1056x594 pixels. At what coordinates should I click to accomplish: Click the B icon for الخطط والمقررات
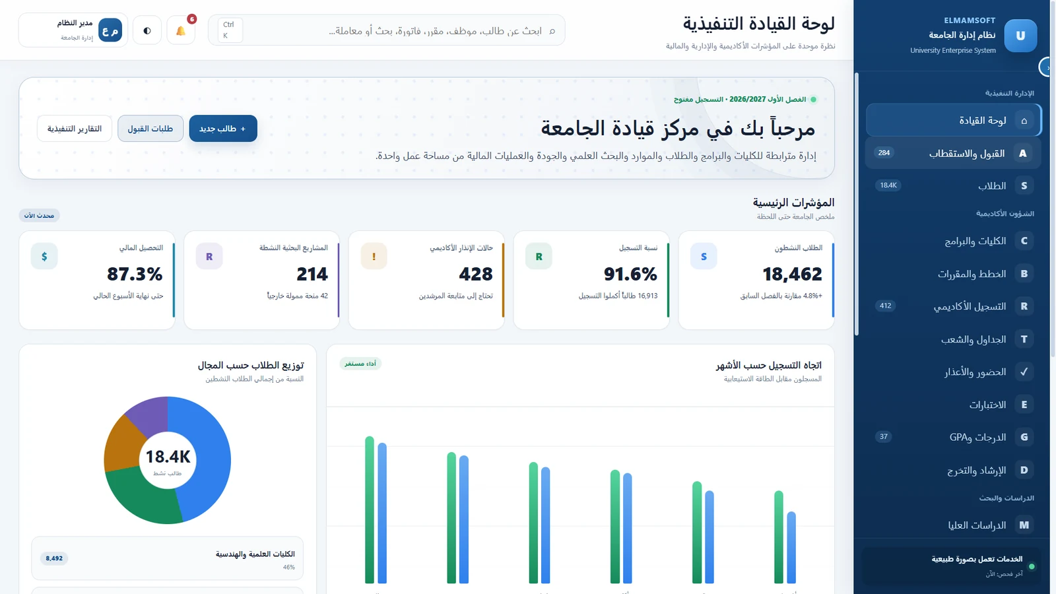(1024, 273)
